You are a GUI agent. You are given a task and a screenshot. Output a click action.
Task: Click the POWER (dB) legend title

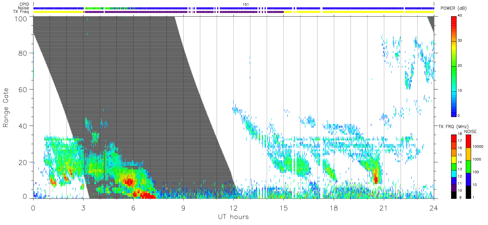pos(453,8)
